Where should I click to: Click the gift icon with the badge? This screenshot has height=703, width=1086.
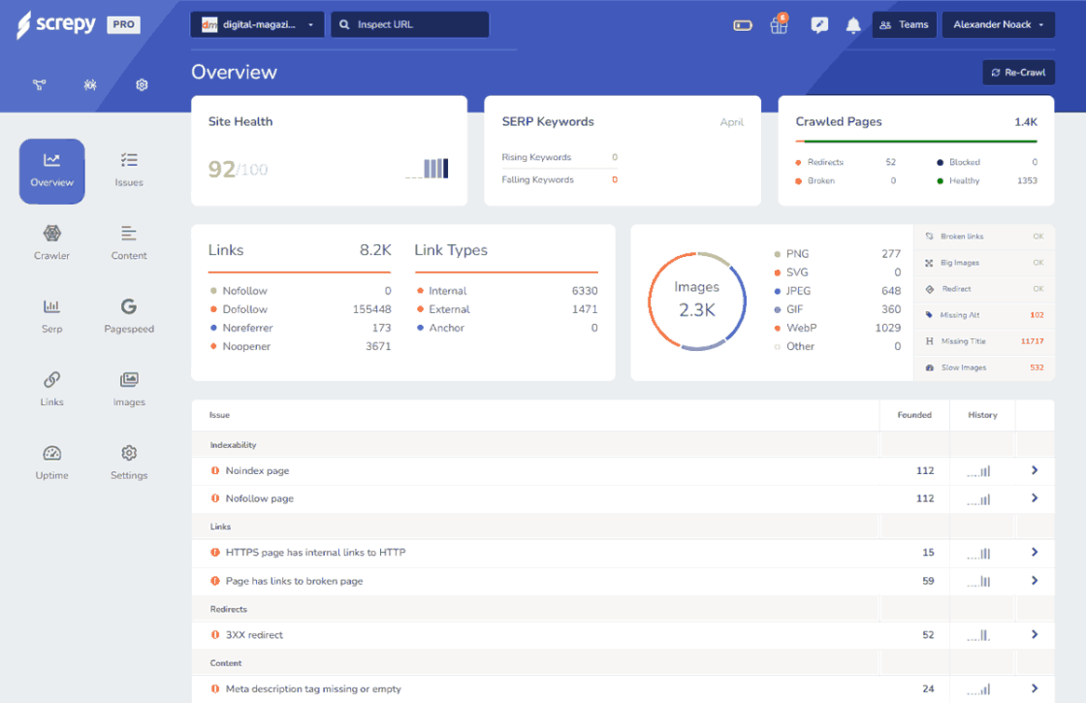778,24
